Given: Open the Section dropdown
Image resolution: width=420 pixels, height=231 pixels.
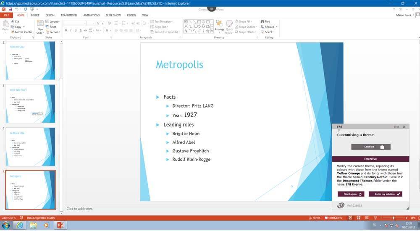Looking at the screenshot, I should [x=53, y=32].
